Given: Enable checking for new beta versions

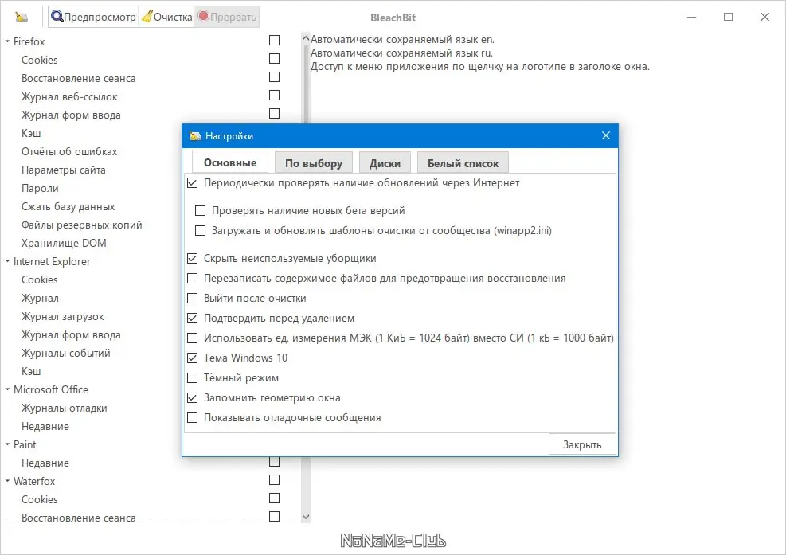Looking at the screenshot, I should coord(200,210).
